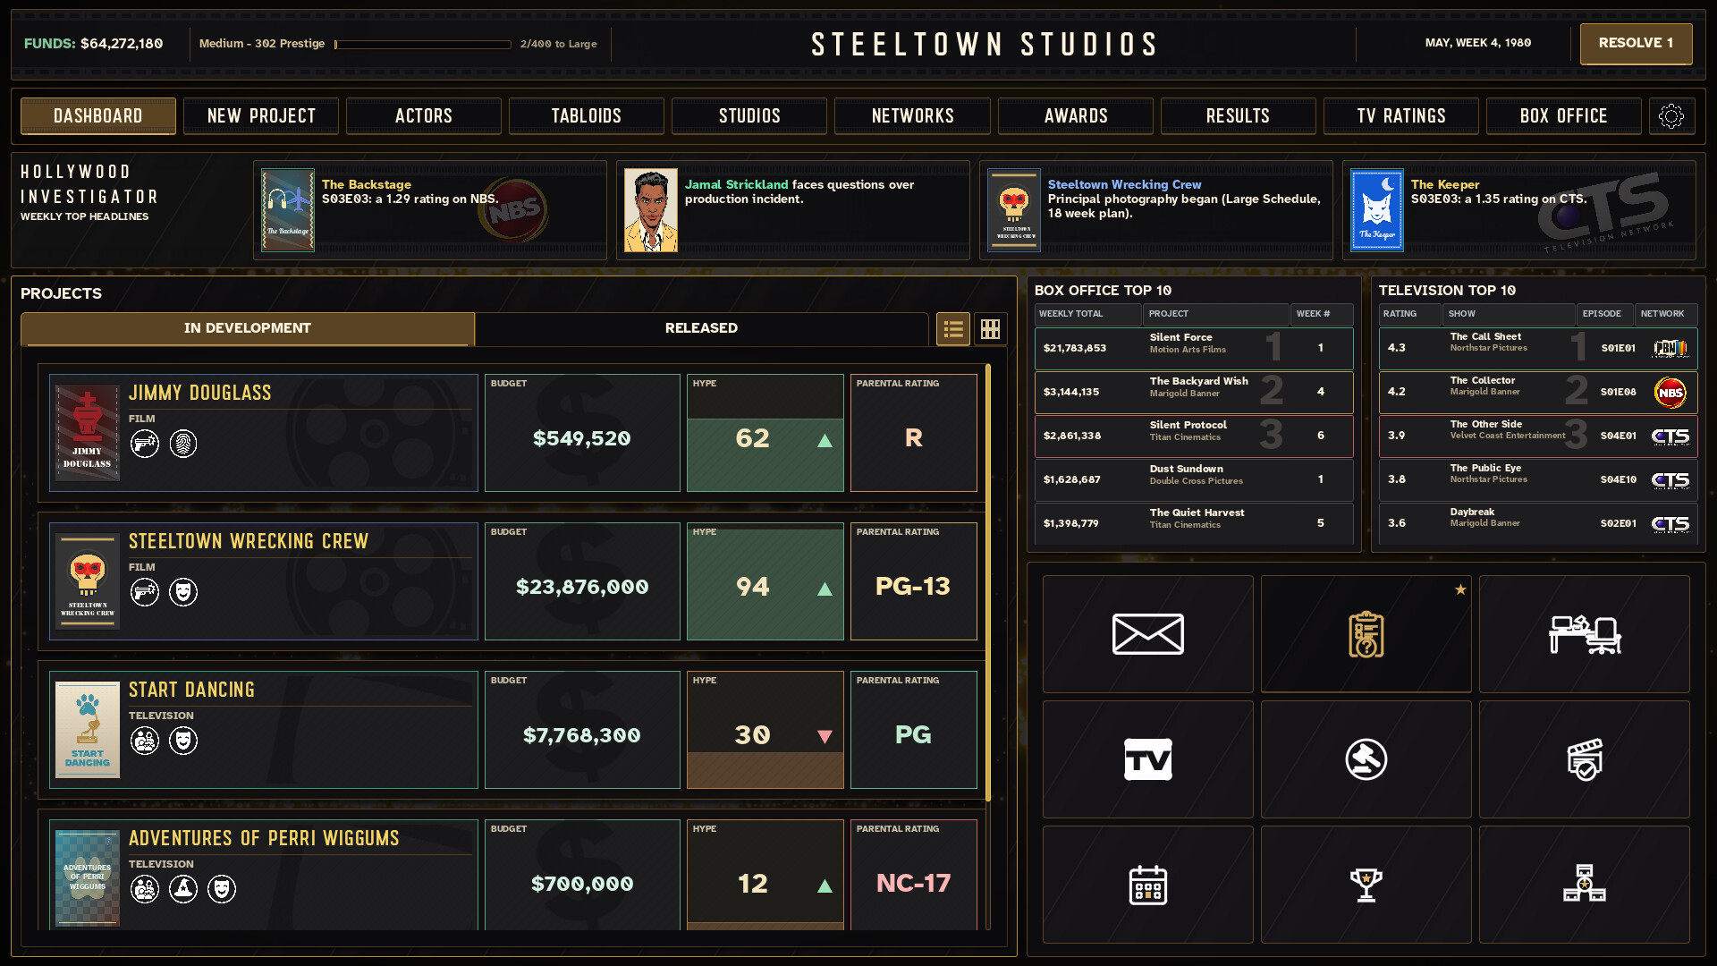
Task: Select Silent Force box office row
Action: (x=1194, y=348)
